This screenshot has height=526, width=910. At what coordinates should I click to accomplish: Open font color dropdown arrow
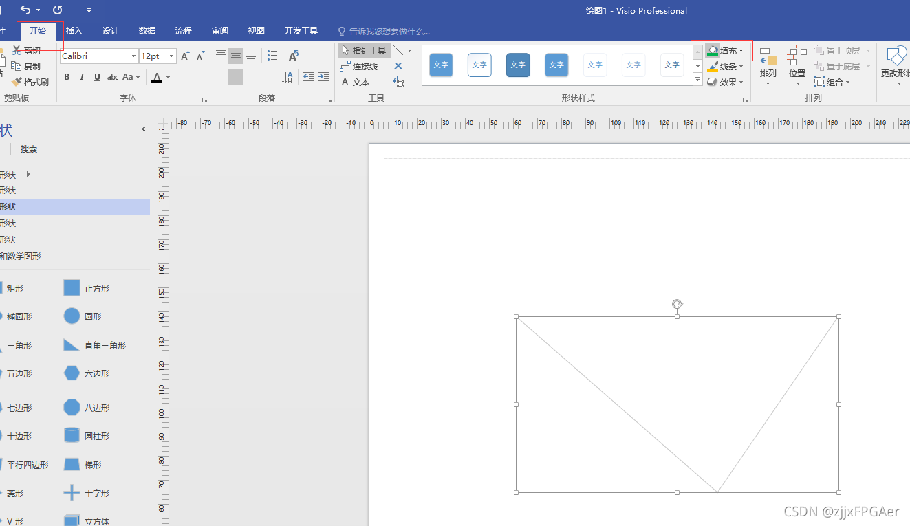(x=169, y=77)
